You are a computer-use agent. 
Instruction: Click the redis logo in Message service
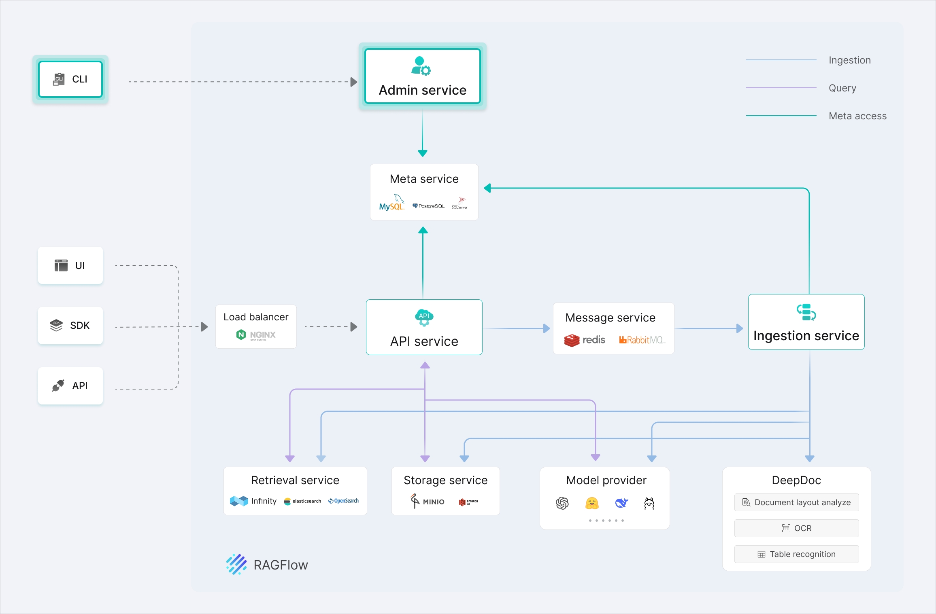point(585,340)
